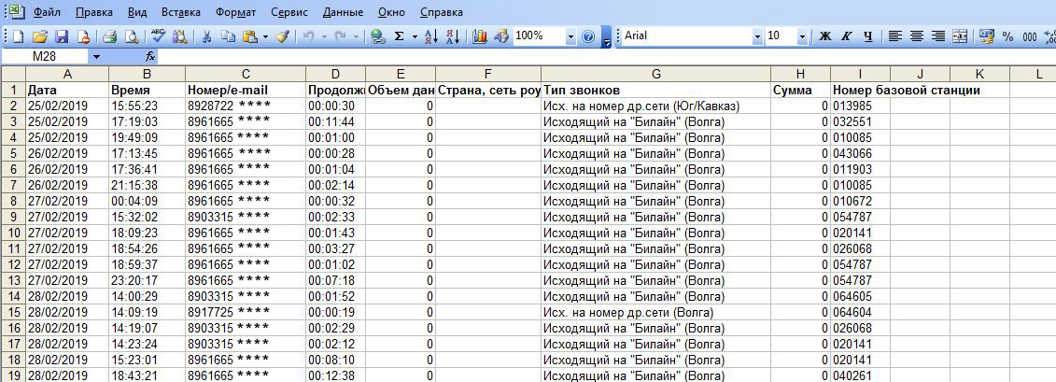This screenshot has height=382, width=1056.
Task: Expand toolbar options overflow arrow
Action: pyautogui.click(x=606, y=38)
